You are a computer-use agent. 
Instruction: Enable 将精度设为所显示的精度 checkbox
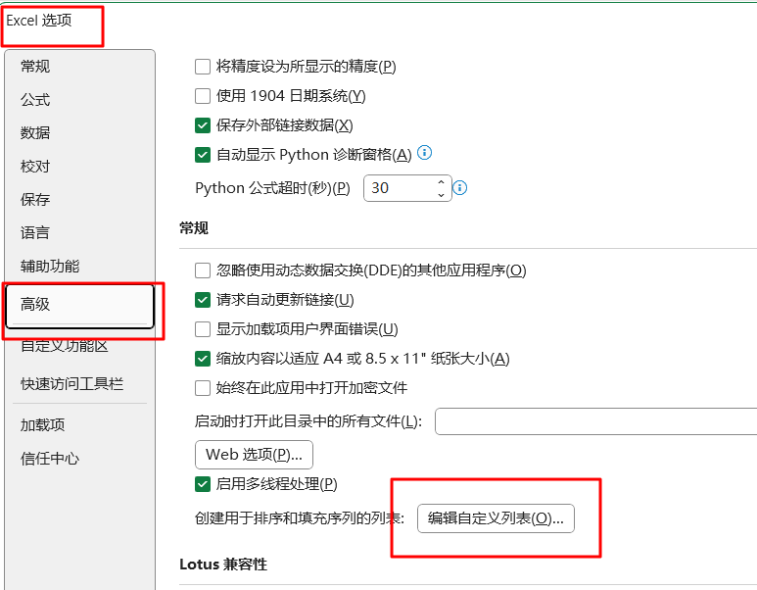pos(203,67)
